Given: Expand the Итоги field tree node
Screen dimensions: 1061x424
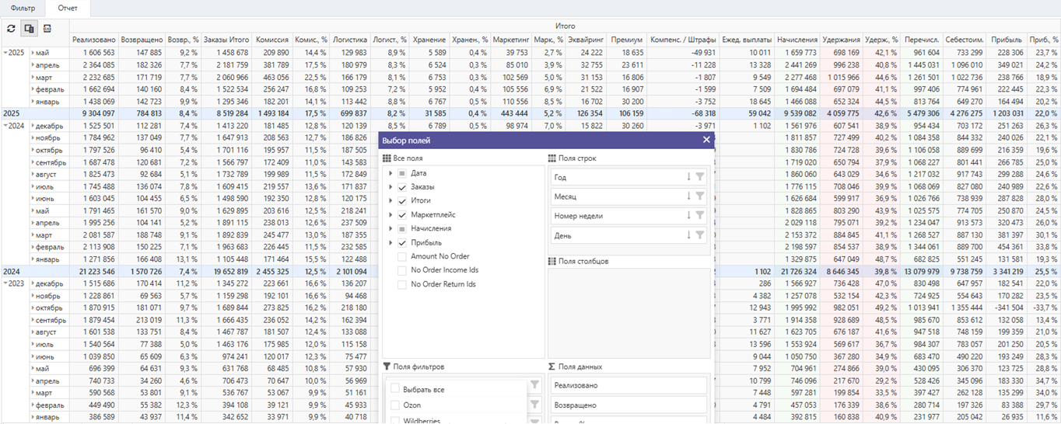Looking at the screenshot, I should 390,201.
